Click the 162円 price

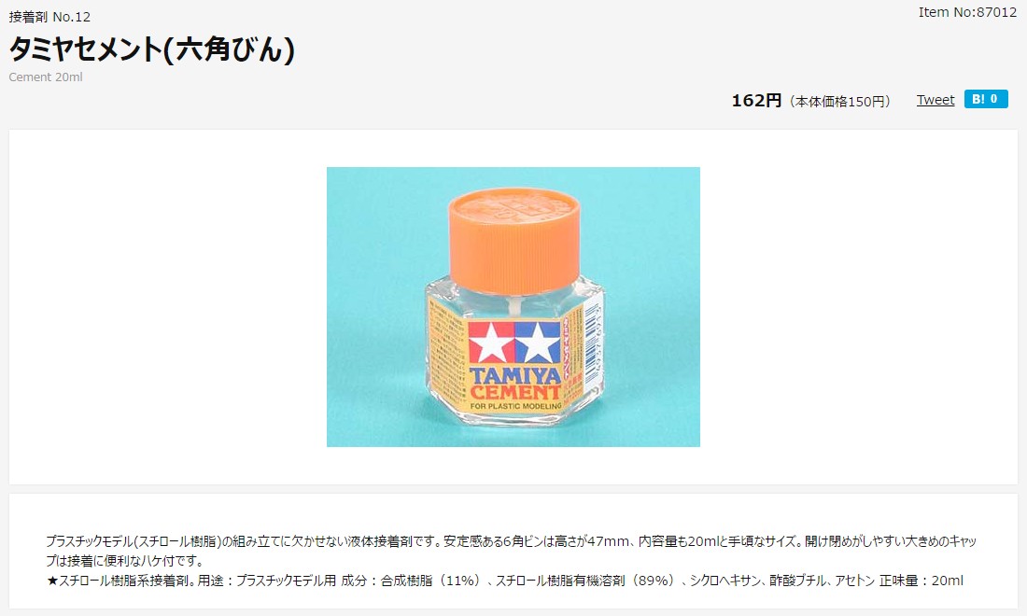(x=756, y=100)
